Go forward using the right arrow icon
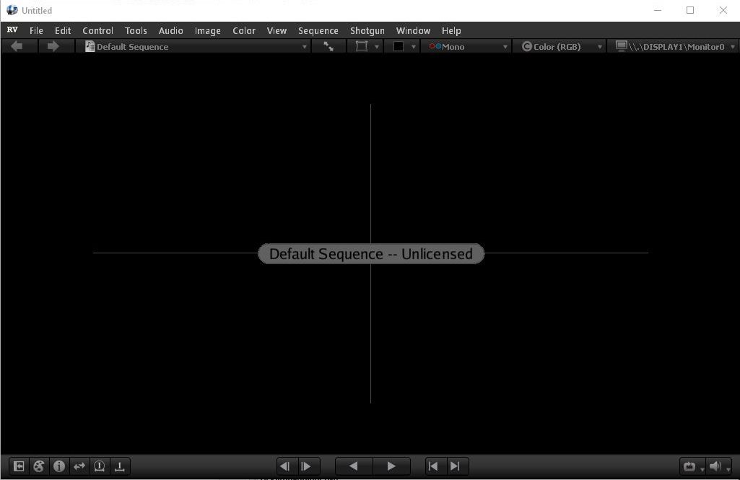This screenshot has width=740, height=480. (x=53, y=46)
